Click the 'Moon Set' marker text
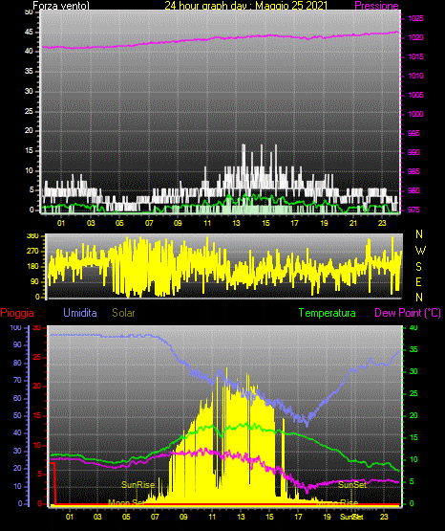 126,502
